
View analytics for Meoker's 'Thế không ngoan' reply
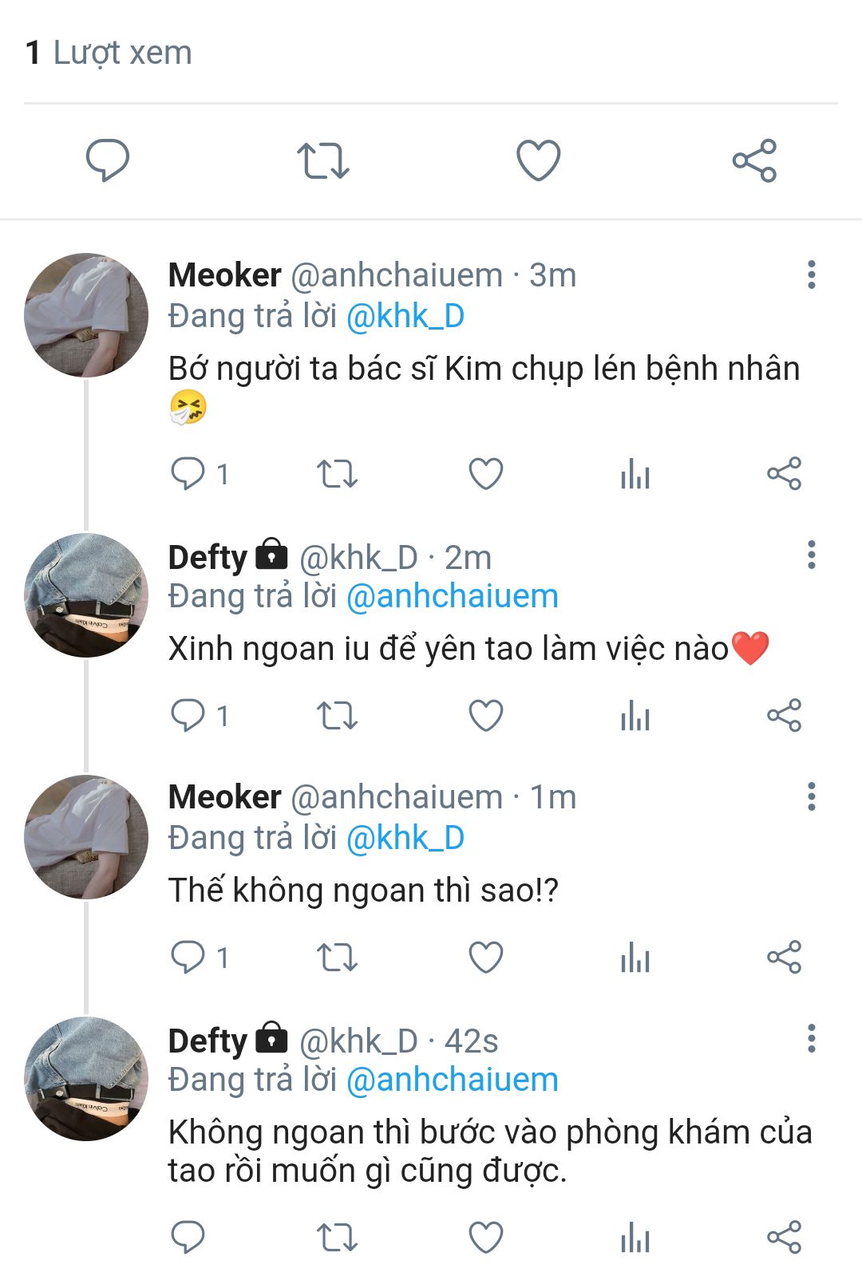pos(635,958)
